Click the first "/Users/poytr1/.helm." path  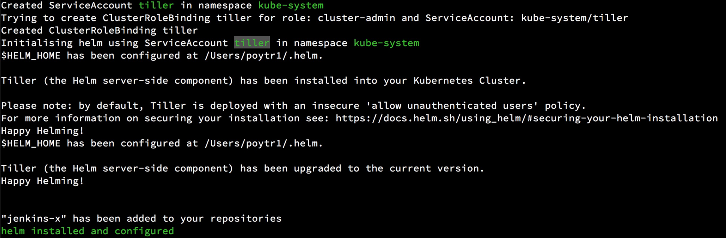(x=263, y=56)
